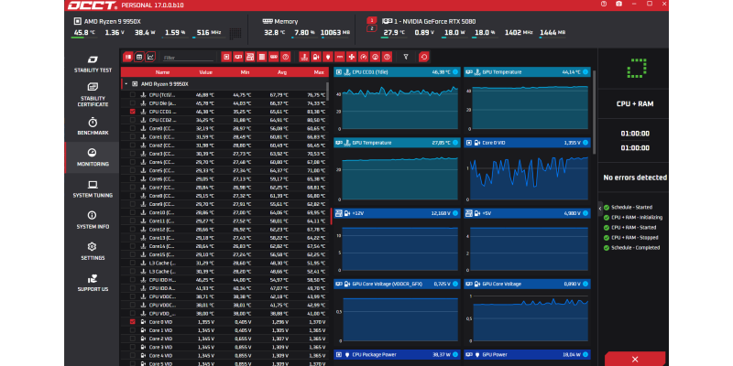733x366 pixels.
Task: Click the Filter input field
Action: coord(188,58)
